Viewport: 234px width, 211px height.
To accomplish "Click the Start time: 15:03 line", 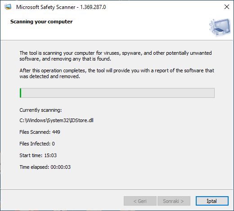I will pyautogui.click(x=38, y=155).
